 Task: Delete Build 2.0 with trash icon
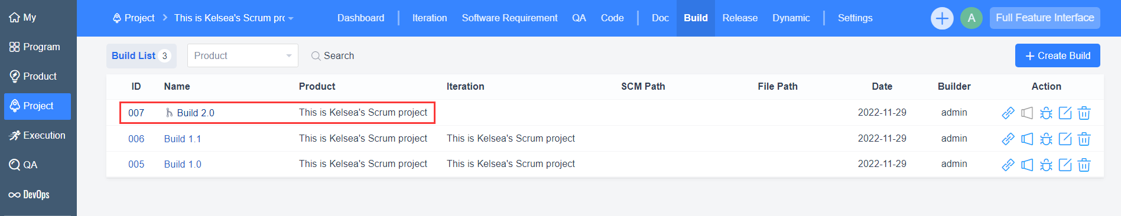(x=1084, y=113)
